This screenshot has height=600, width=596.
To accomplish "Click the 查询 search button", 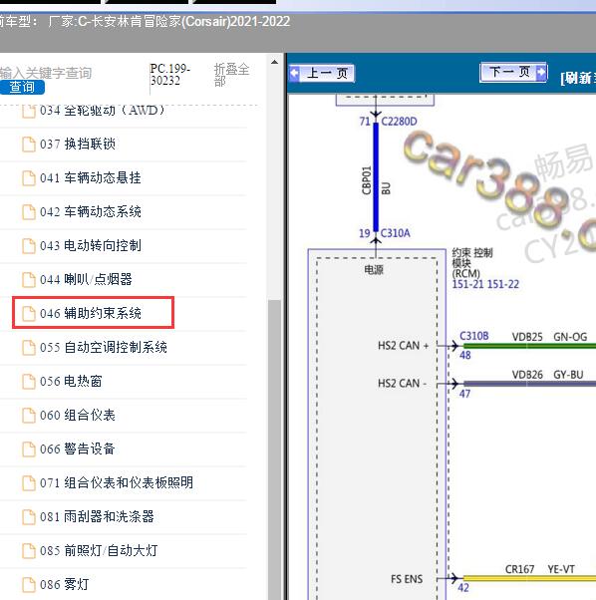I will click(x=22, y=88).
